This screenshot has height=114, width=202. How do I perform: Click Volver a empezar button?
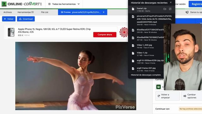[x=167, y=96]
